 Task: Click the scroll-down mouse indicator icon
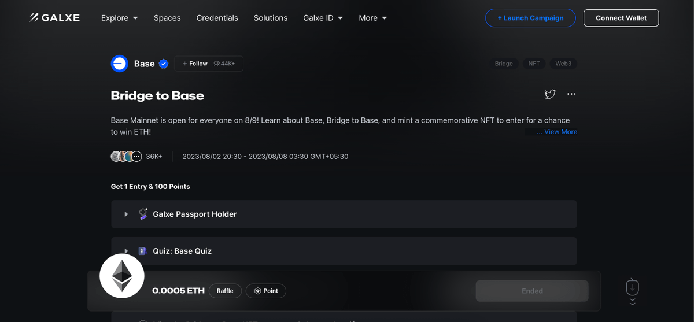[633, 291]
